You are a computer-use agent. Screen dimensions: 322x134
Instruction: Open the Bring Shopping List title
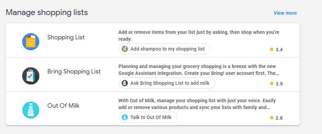coord(74,72)
